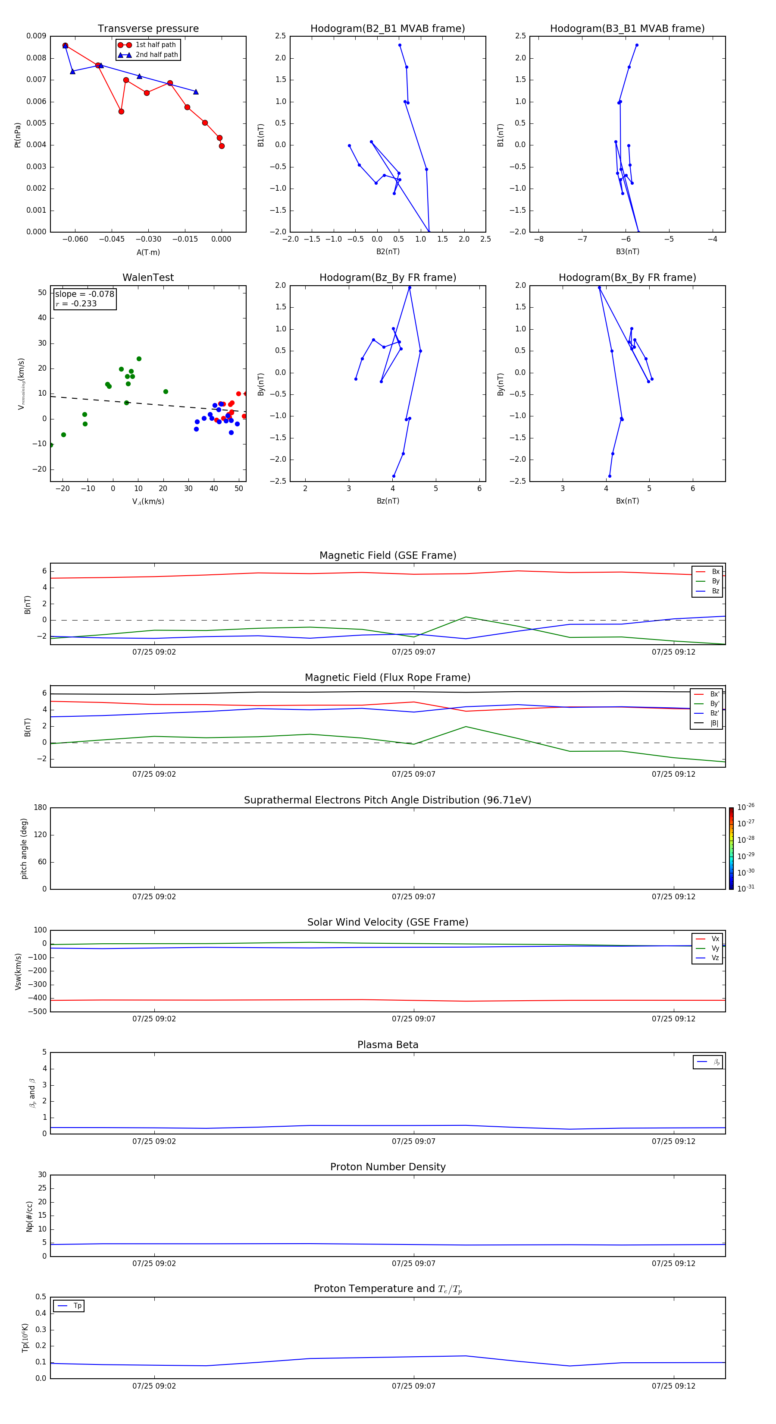Click the 'B2(nT)' x-axis label

click(x=388, y=252)
